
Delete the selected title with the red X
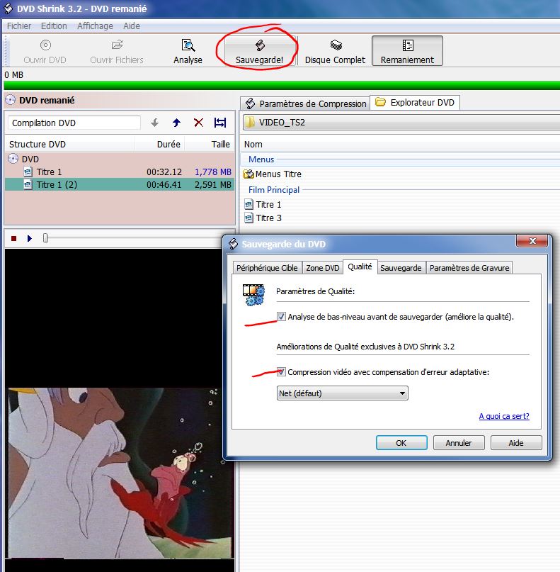pyautogui.click(x=198, y=123)
